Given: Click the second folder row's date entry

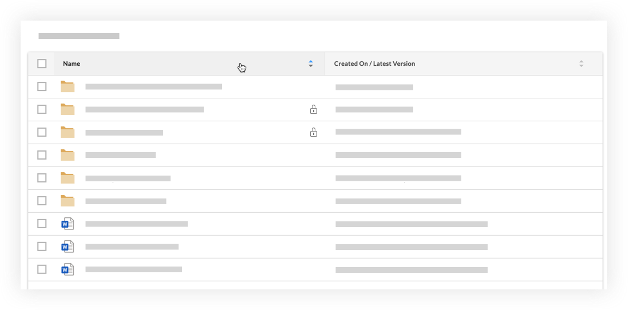Looking at the screenshot, I should pos(374,109).
